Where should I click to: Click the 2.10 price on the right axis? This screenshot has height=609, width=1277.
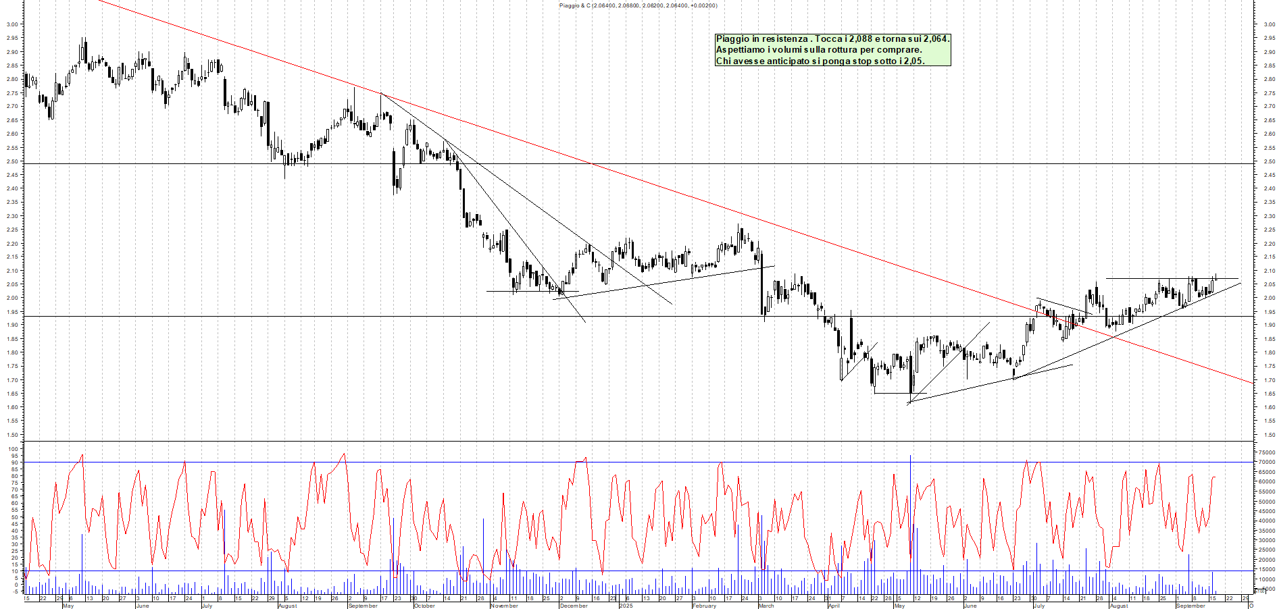(x=1269, y=271)
